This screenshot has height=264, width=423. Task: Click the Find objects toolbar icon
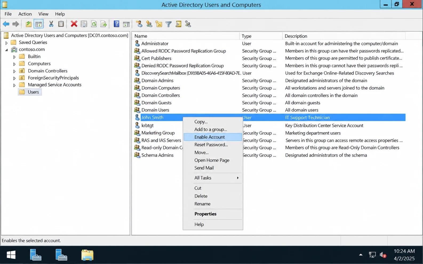click(178, 24)
